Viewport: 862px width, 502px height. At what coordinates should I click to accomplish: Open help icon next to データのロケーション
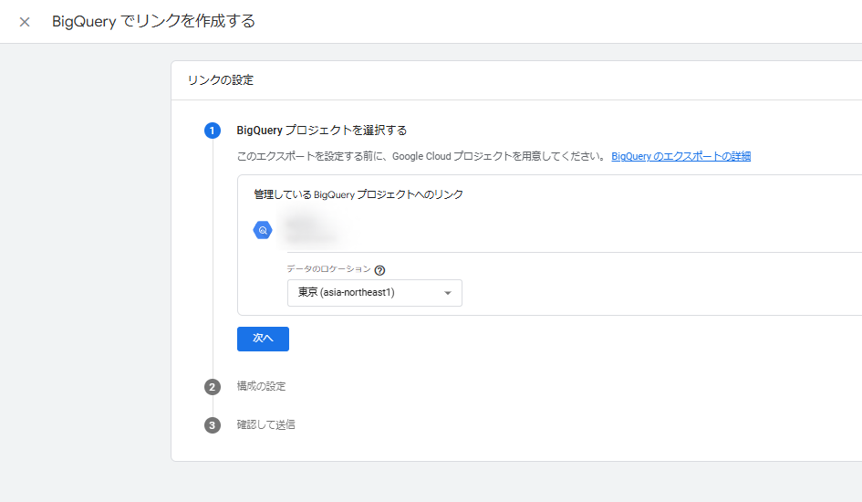tap(379, 270)
